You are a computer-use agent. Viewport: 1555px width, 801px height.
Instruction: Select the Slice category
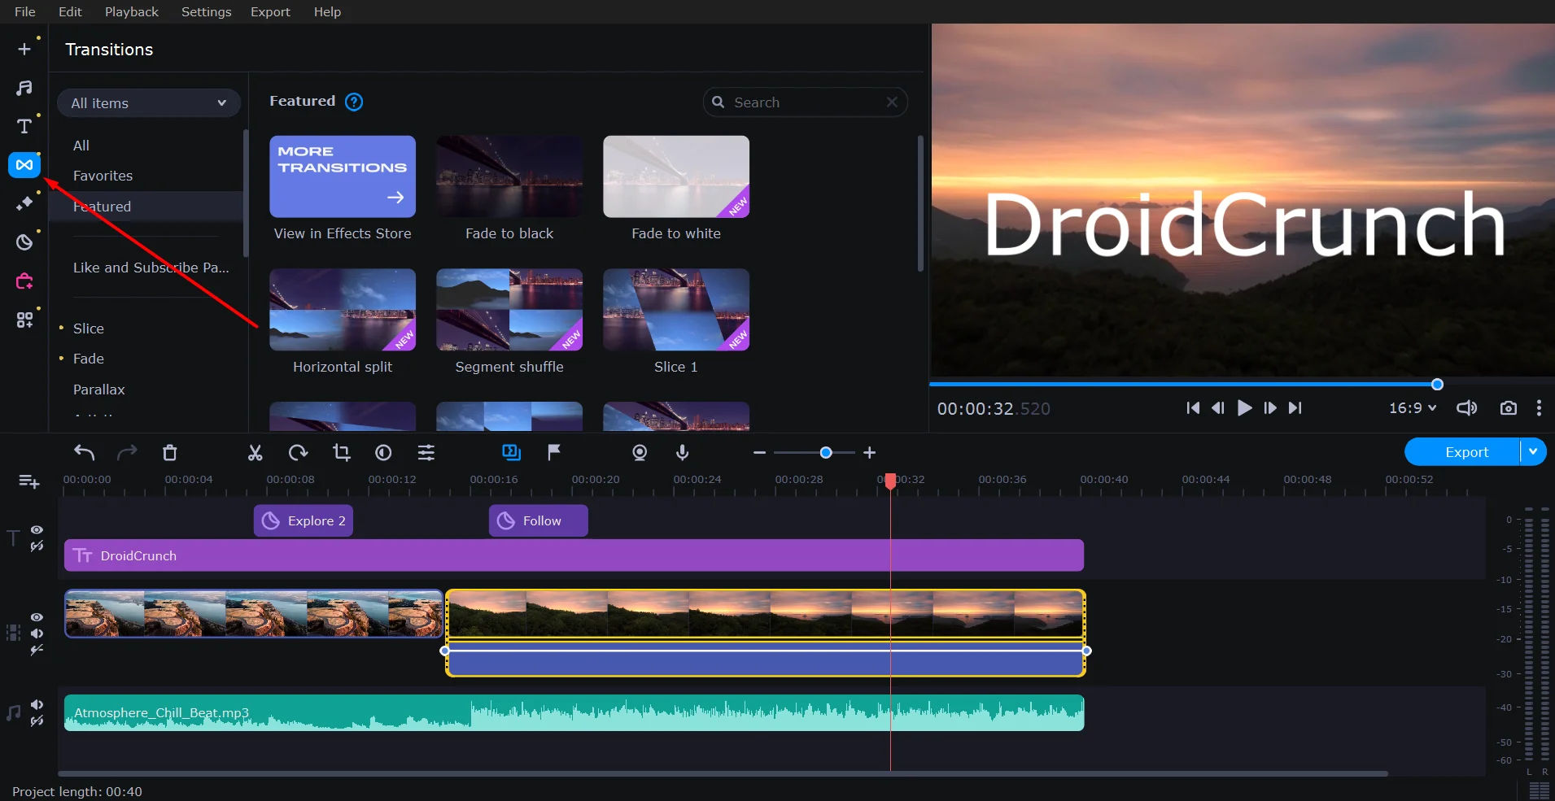tap(89, 329)
